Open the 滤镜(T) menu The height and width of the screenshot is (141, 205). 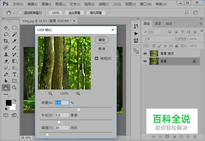104,4
